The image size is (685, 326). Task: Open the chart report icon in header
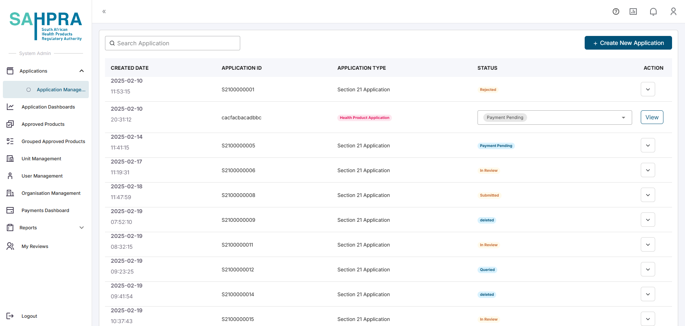pos(633,12)
